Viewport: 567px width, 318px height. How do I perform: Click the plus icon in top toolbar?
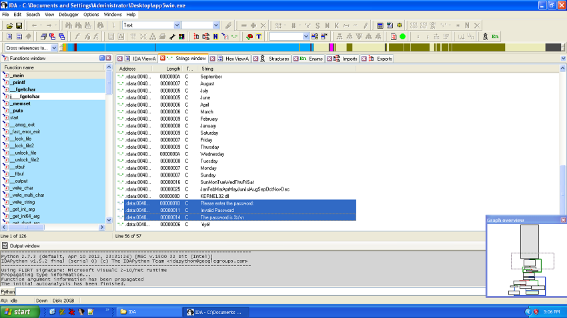(x=253, y=25)
